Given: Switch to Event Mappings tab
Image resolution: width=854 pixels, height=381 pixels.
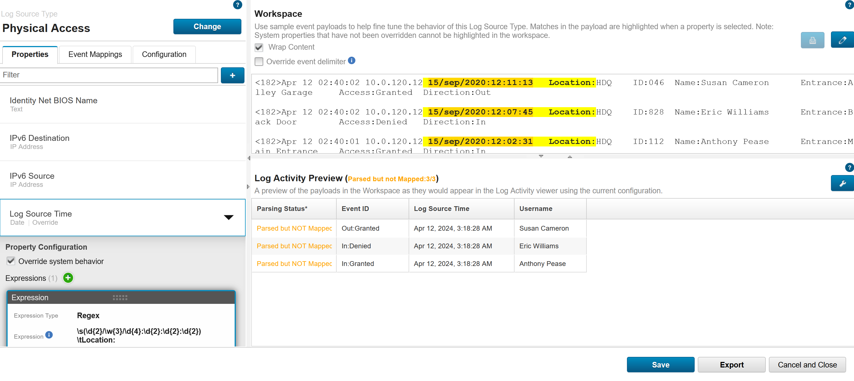Looking at the screenshot, I should coord(95,54).
